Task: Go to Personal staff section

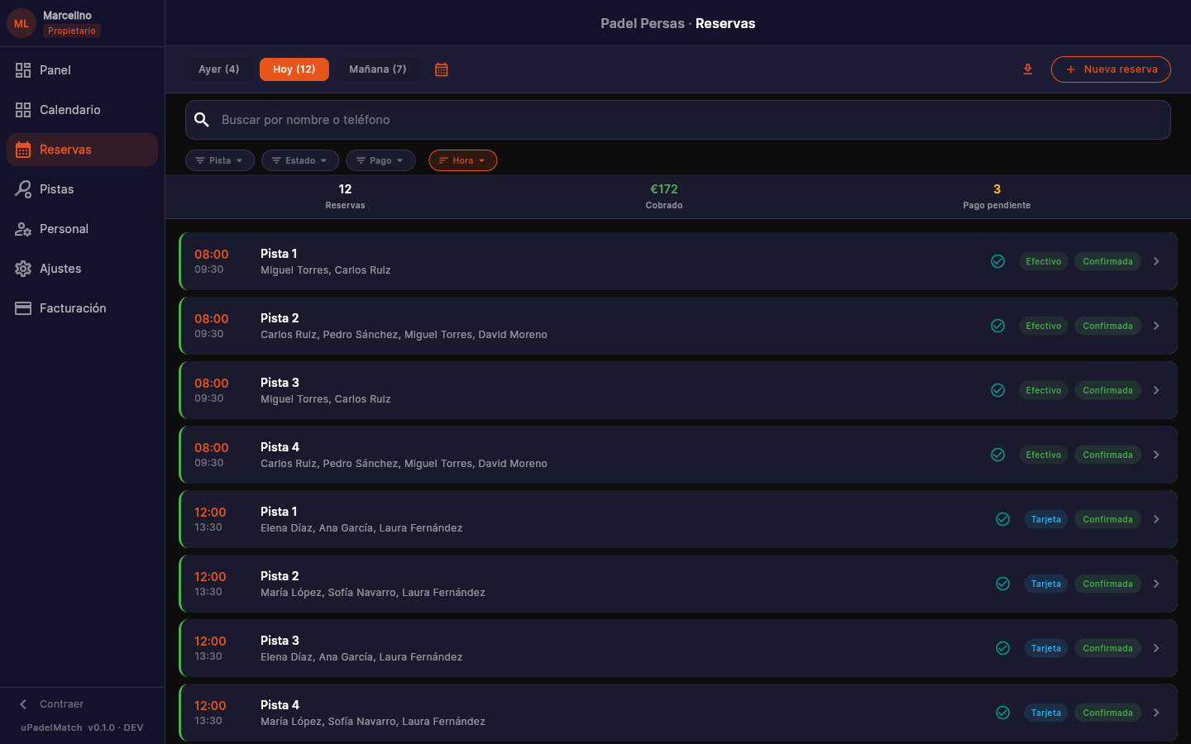Action: coord(64,229)
